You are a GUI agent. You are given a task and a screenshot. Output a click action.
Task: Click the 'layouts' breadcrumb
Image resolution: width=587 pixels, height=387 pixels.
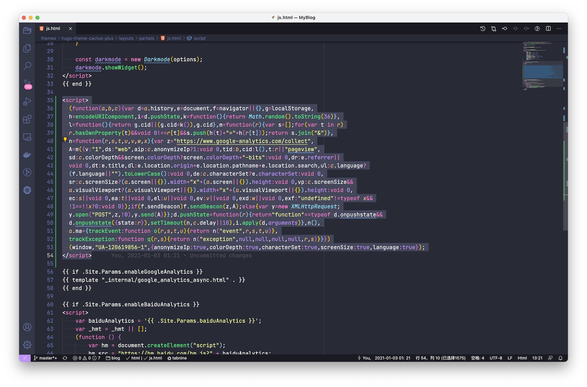click(126, 38)
